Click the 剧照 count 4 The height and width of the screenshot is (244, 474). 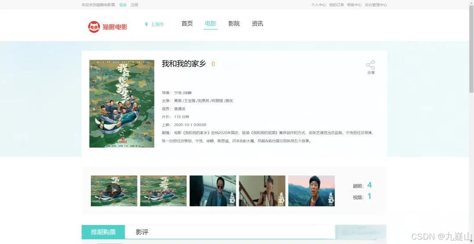(370, 185)
